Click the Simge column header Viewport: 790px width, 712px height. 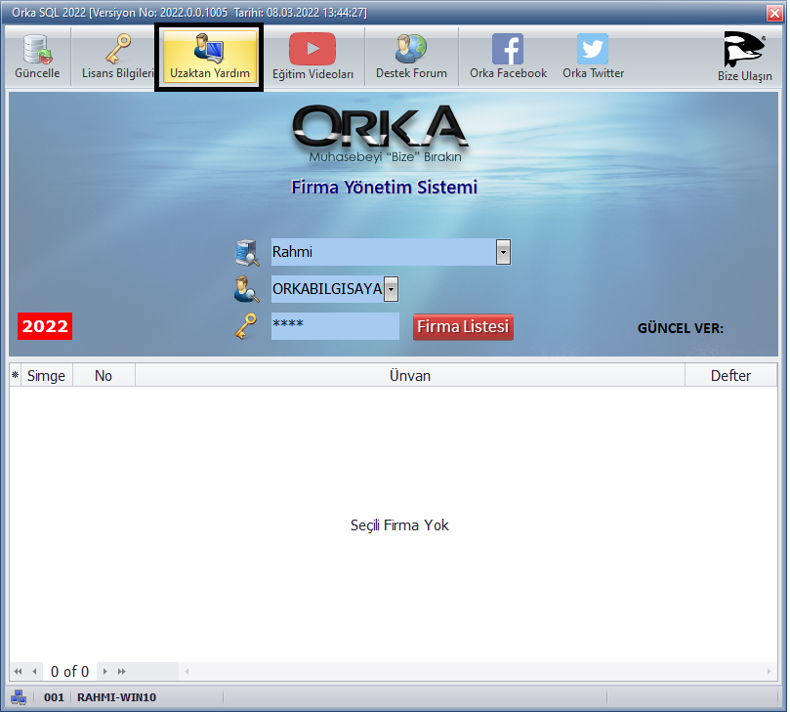(46, 376)
